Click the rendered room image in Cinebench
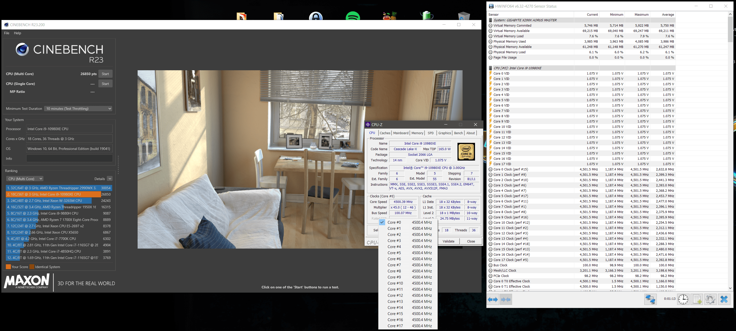Screen dimensions: 736x331 300,159
